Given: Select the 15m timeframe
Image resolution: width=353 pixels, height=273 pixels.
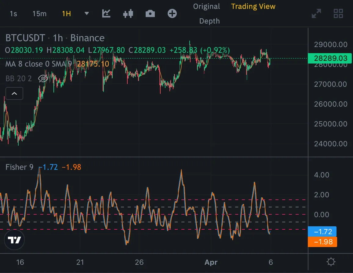Looking at the screenshot, I should [x=39, y=14].
